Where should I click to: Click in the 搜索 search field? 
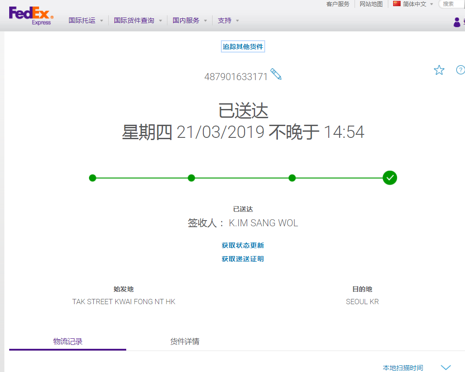(x=452, y=4)
